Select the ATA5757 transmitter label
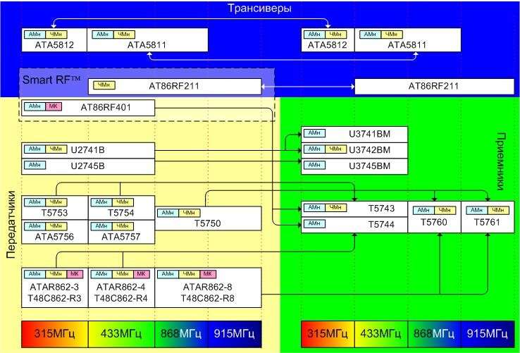 [x=121, y=237]
